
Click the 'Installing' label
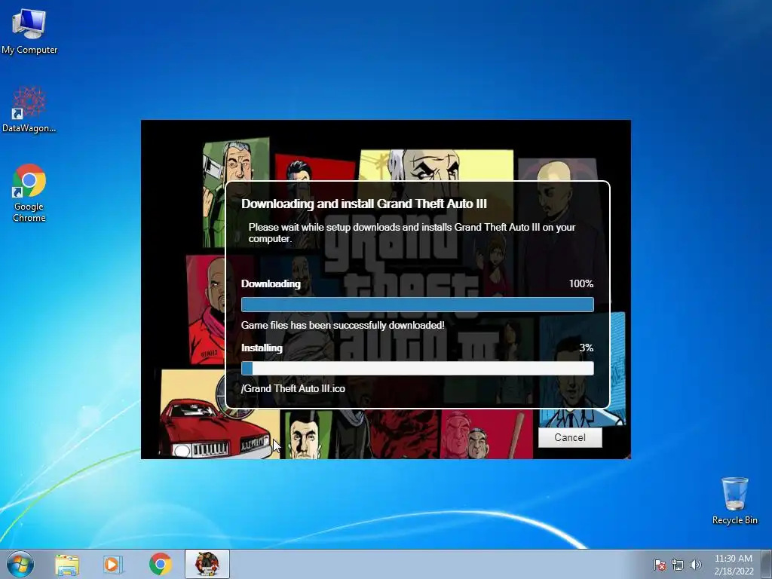pyautogui.click(x=262, y=348)
